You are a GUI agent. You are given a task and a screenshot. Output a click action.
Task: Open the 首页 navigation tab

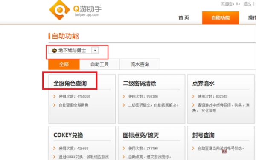pos(183,17)
